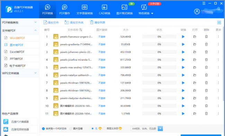Convert row 5 pexels-max-andrey file
This screenshot has width=225, height=136.
point(183,67)
